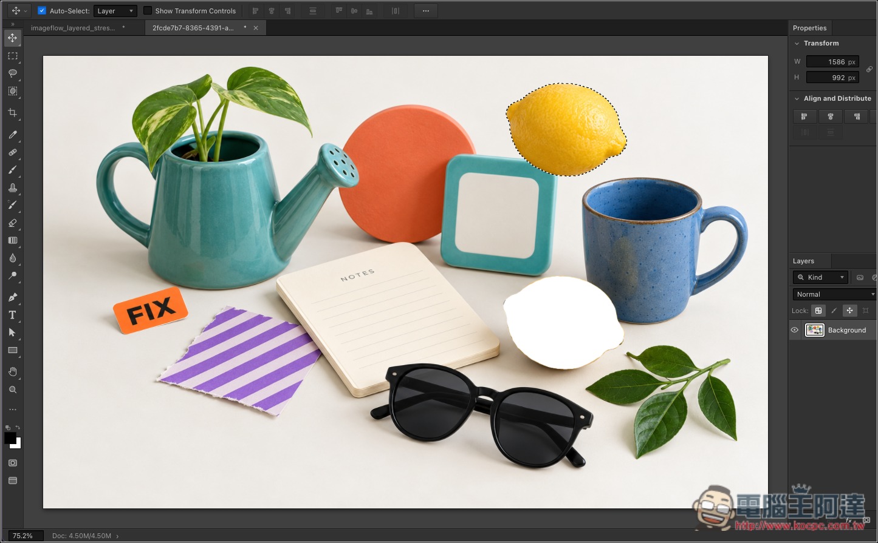Image resolution: width=878 pixels, height=543 pixels.
Task: Activate the Path Selection tool
Action: click(12, 332)
